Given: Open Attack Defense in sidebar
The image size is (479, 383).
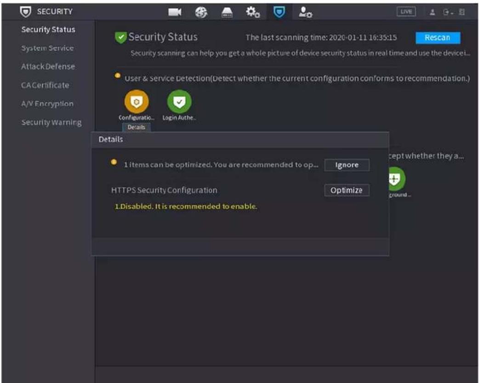Looking at the screenshot, I should [x=48, y=67].
